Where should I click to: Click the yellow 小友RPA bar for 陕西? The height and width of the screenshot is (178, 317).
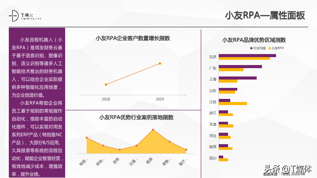[225, 149]
